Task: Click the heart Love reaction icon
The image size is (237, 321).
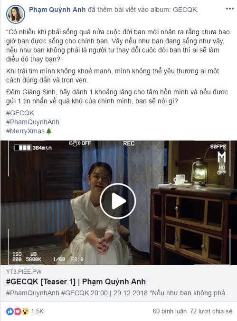Action: (x=18, y=311)
